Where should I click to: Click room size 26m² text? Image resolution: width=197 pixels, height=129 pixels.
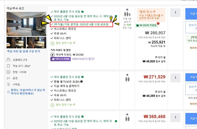click(x=22, y=66)
